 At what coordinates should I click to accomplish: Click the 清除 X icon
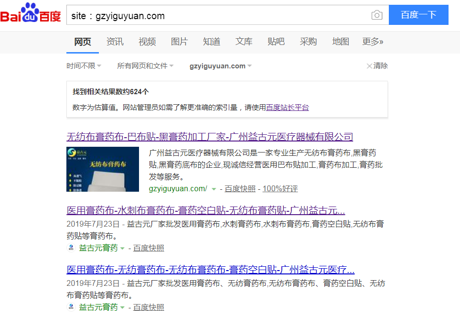(369, 66)
